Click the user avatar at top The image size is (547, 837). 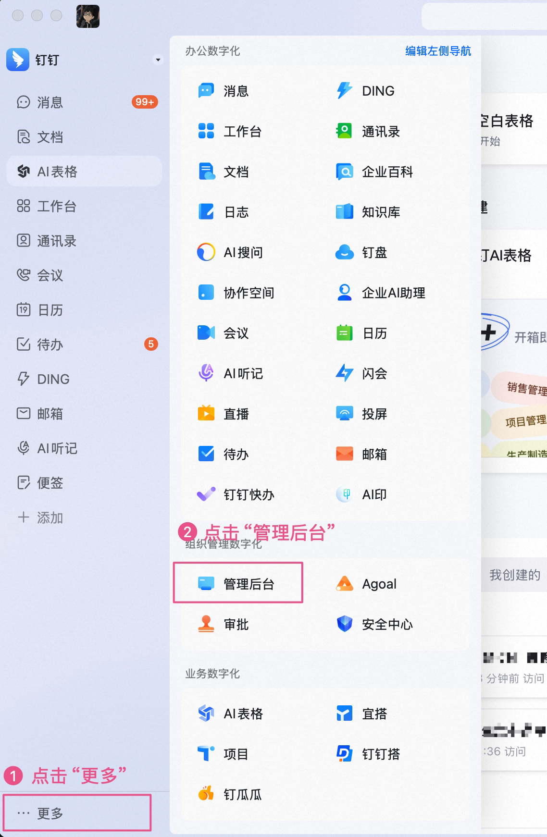(88, 16)
